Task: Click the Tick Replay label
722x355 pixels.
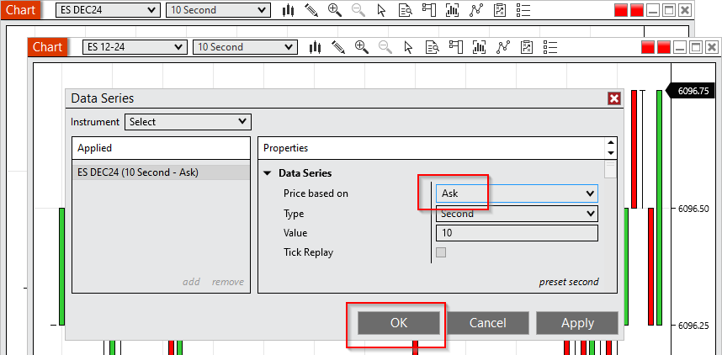Action: point(308,252)
